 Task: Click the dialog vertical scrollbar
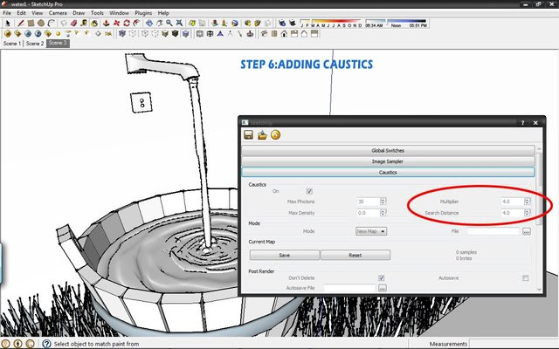539,219
